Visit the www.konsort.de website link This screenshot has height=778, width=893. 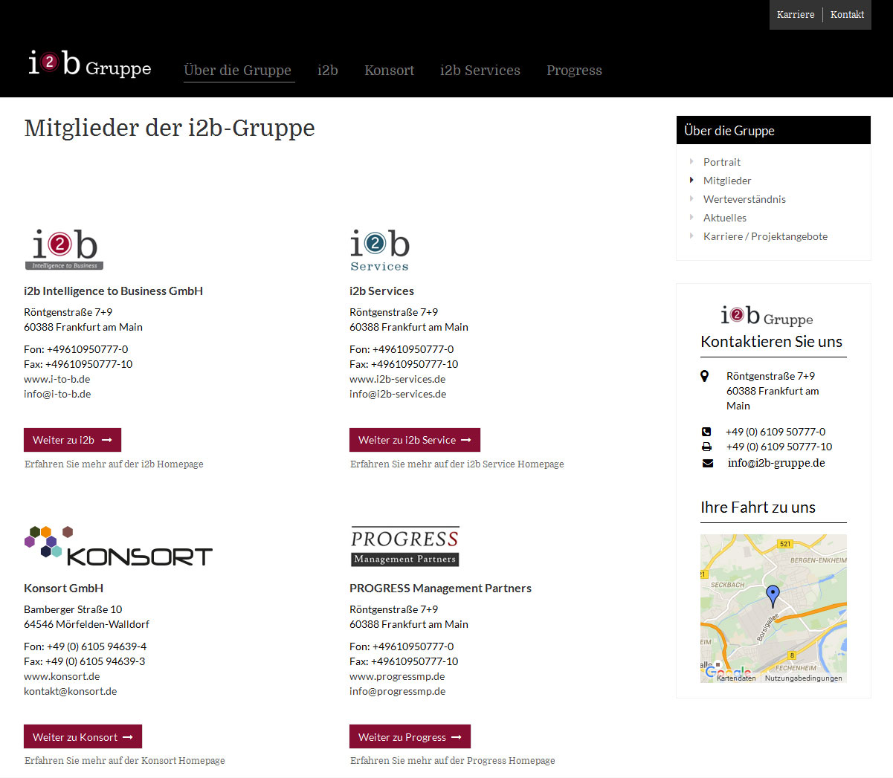(62, 676)
